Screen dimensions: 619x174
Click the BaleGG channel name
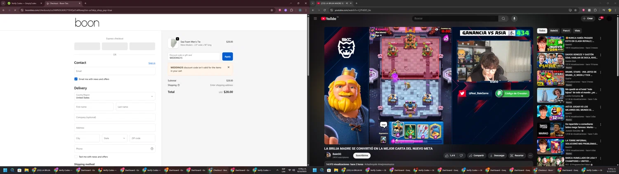[337, 154]
